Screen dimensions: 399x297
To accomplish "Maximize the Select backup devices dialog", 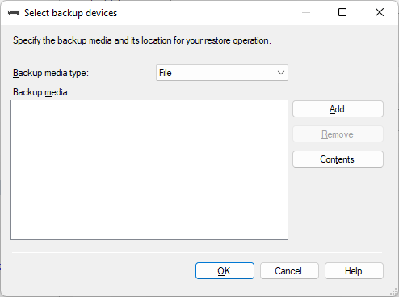I will click(342, 12).
